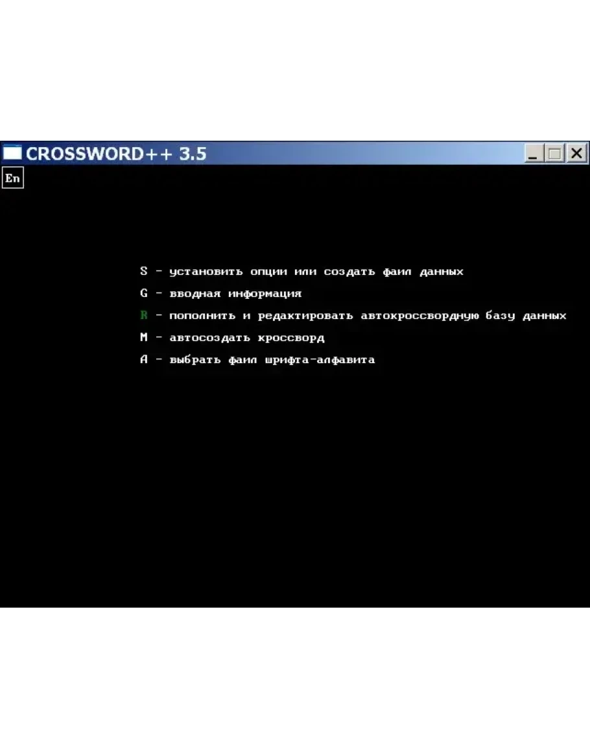Click the green R hotkey letter
Screen dimensions: 590x749
click(144, 316)
